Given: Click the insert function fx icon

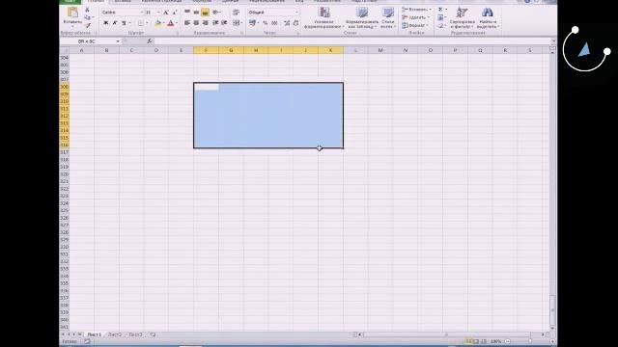Looking at the screenshot, I should point(150,41).
